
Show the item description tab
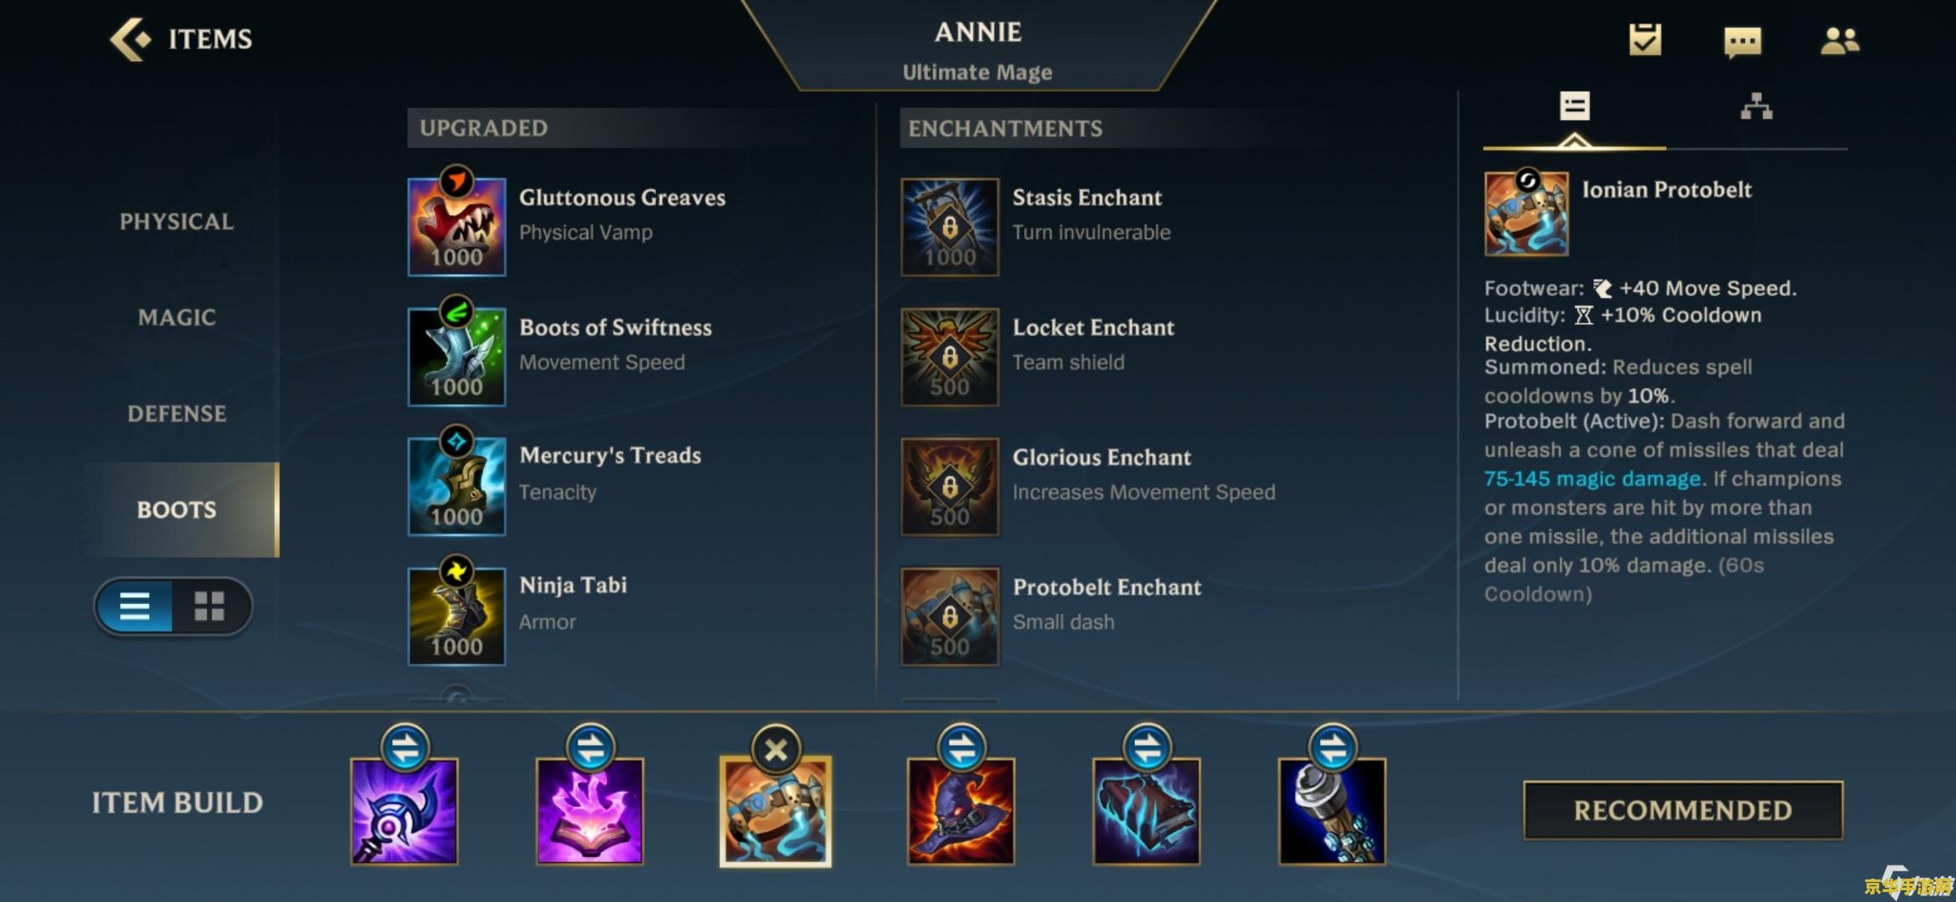1575,107
